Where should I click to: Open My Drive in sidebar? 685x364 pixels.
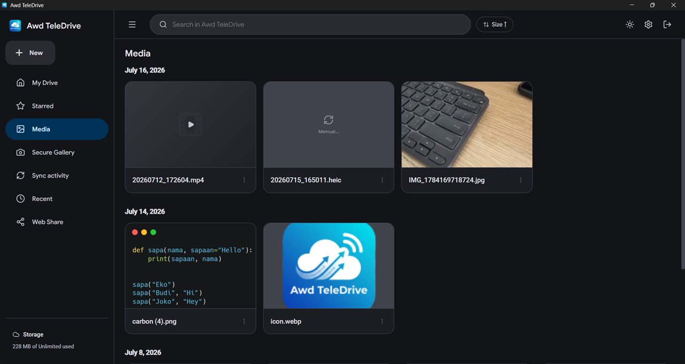[x=57, y=83]
